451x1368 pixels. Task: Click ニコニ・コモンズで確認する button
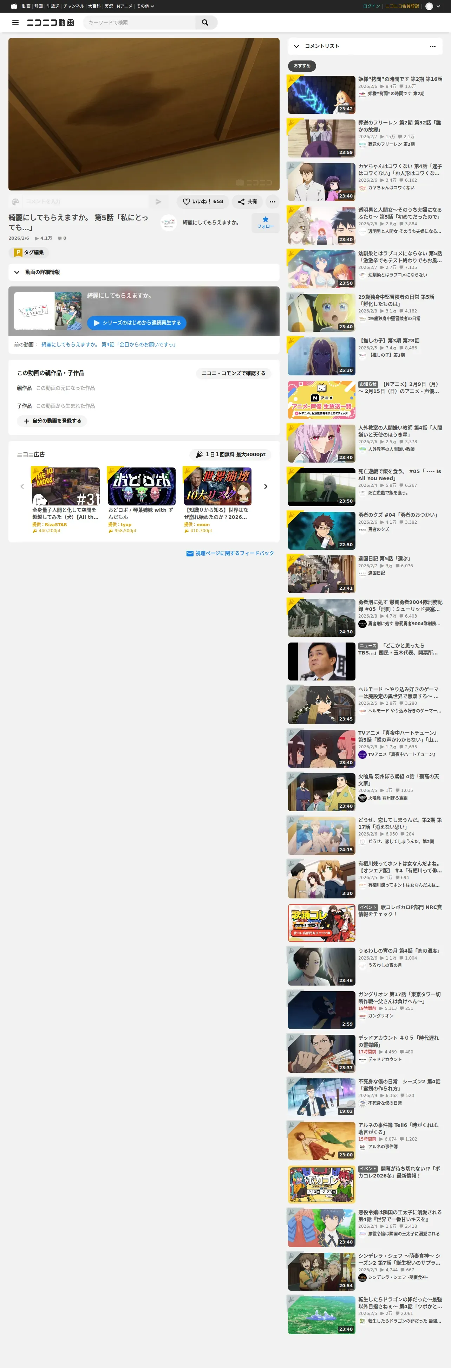234,373
